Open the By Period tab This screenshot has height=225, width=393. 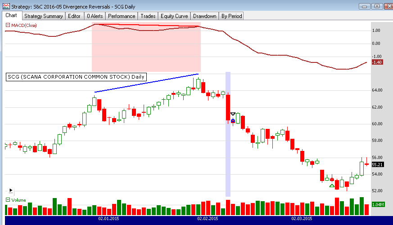[231, 16]
